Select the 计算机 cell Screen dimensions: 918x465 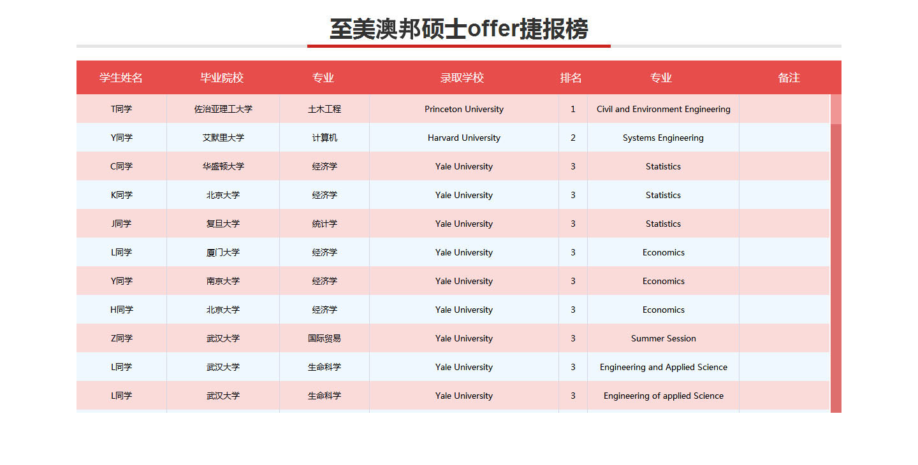pos(324,138)
